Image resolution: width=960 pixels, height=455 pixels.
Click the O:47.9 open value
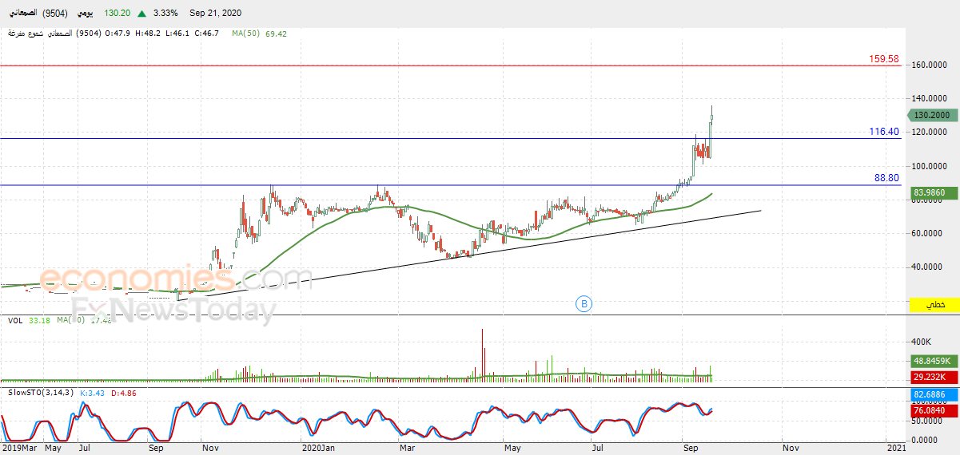[119, 34]
